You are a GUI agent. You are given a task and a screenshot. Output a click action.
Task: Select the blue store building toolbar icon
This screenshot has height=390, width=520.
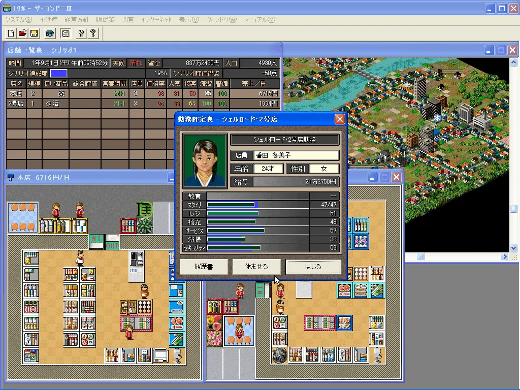[50, 31]
